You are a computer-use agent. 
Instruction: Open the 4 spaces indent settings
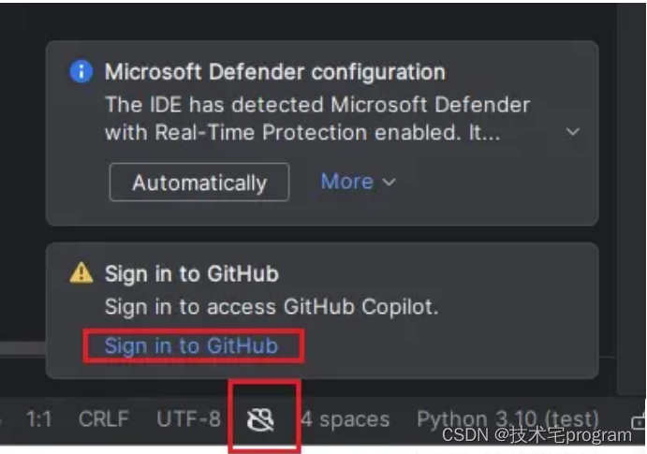pyautogui.click(x=345, y=419)
